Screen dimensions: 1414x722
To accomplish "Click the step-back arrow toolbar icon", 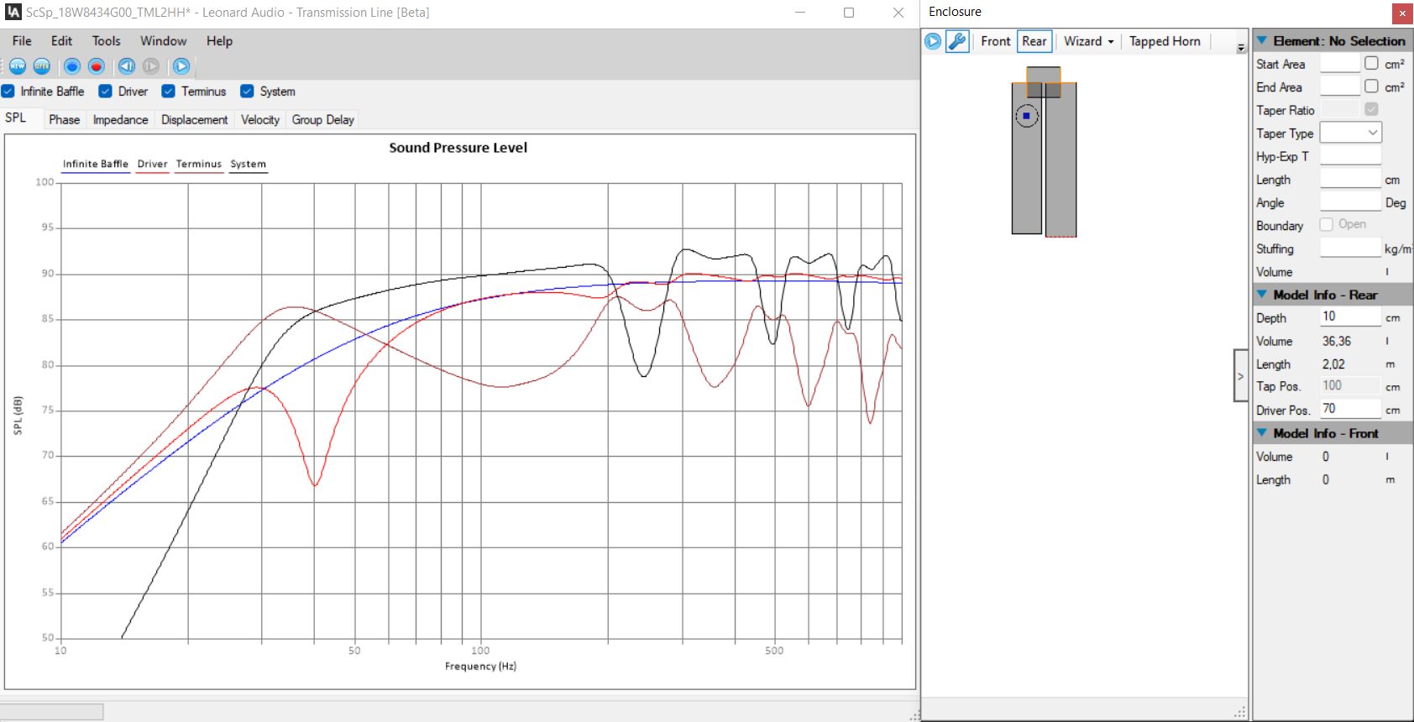I will [x=127, y=66].
